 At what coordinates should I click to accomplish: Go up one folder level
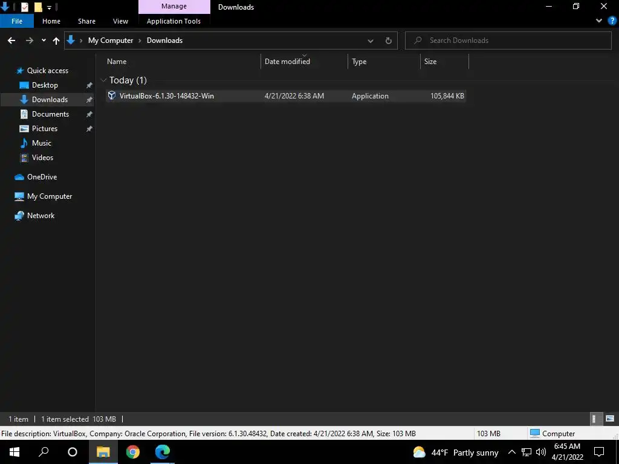(56, 40)
